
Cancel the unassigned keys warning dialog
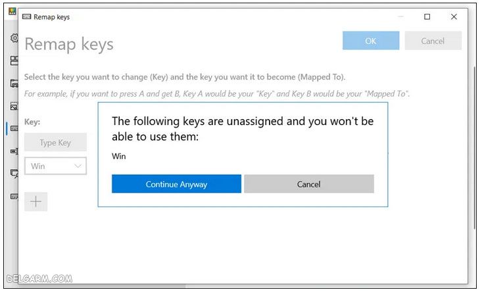click(308, 184)
